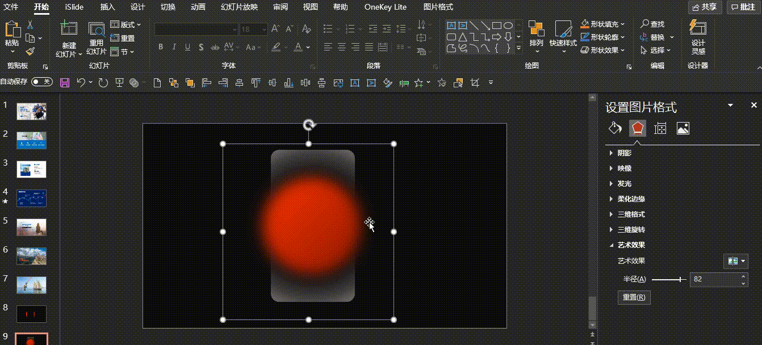The image size is (762, 345).
Task: Click the 重用幻灯片 reuse slides icon
Action: pyautogui.click(x=97, y=31)
